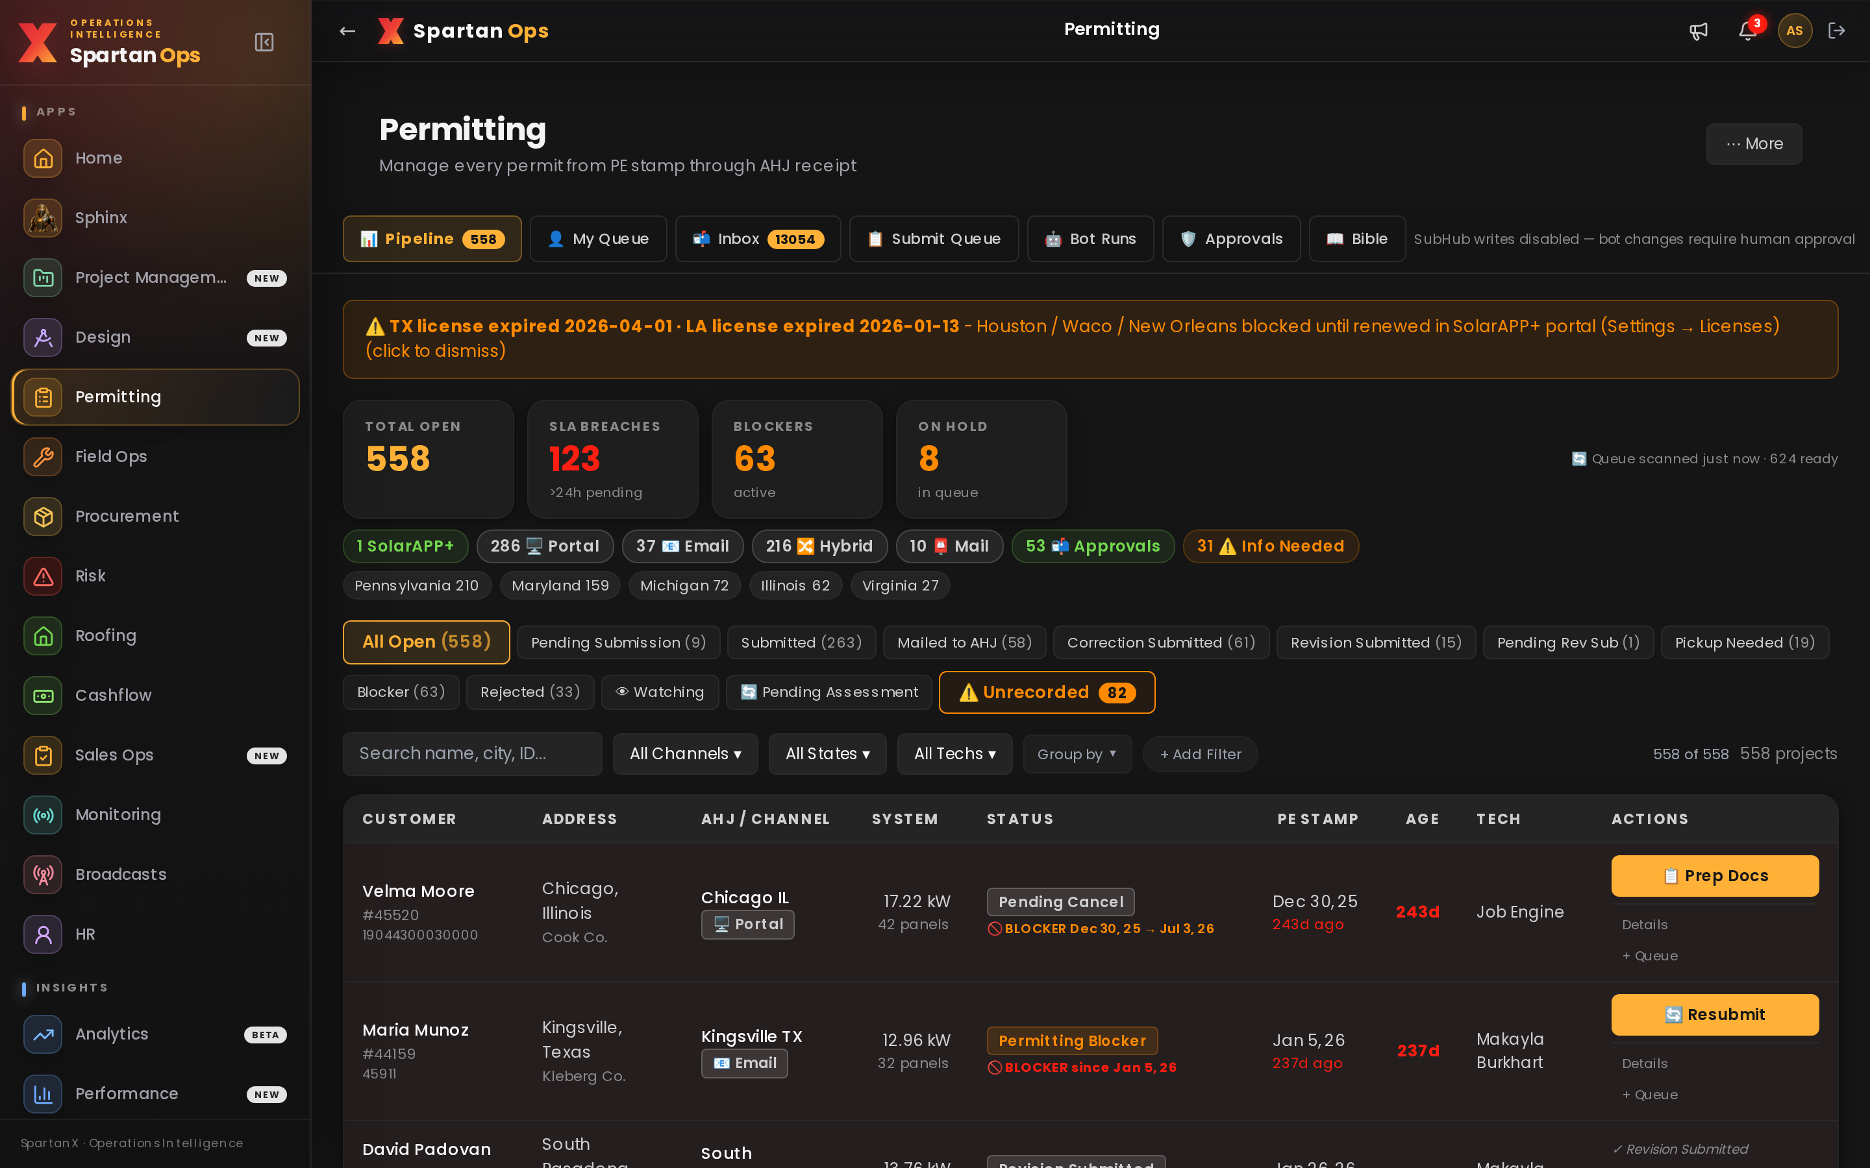1870x1168 pixels.
Task: Click Resubmit for Maria Munoz
Action: pos(1715,1015)
